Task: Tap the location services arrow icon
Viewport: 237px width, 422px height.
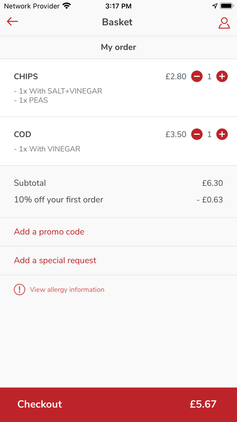Action: tap(215, 6)
